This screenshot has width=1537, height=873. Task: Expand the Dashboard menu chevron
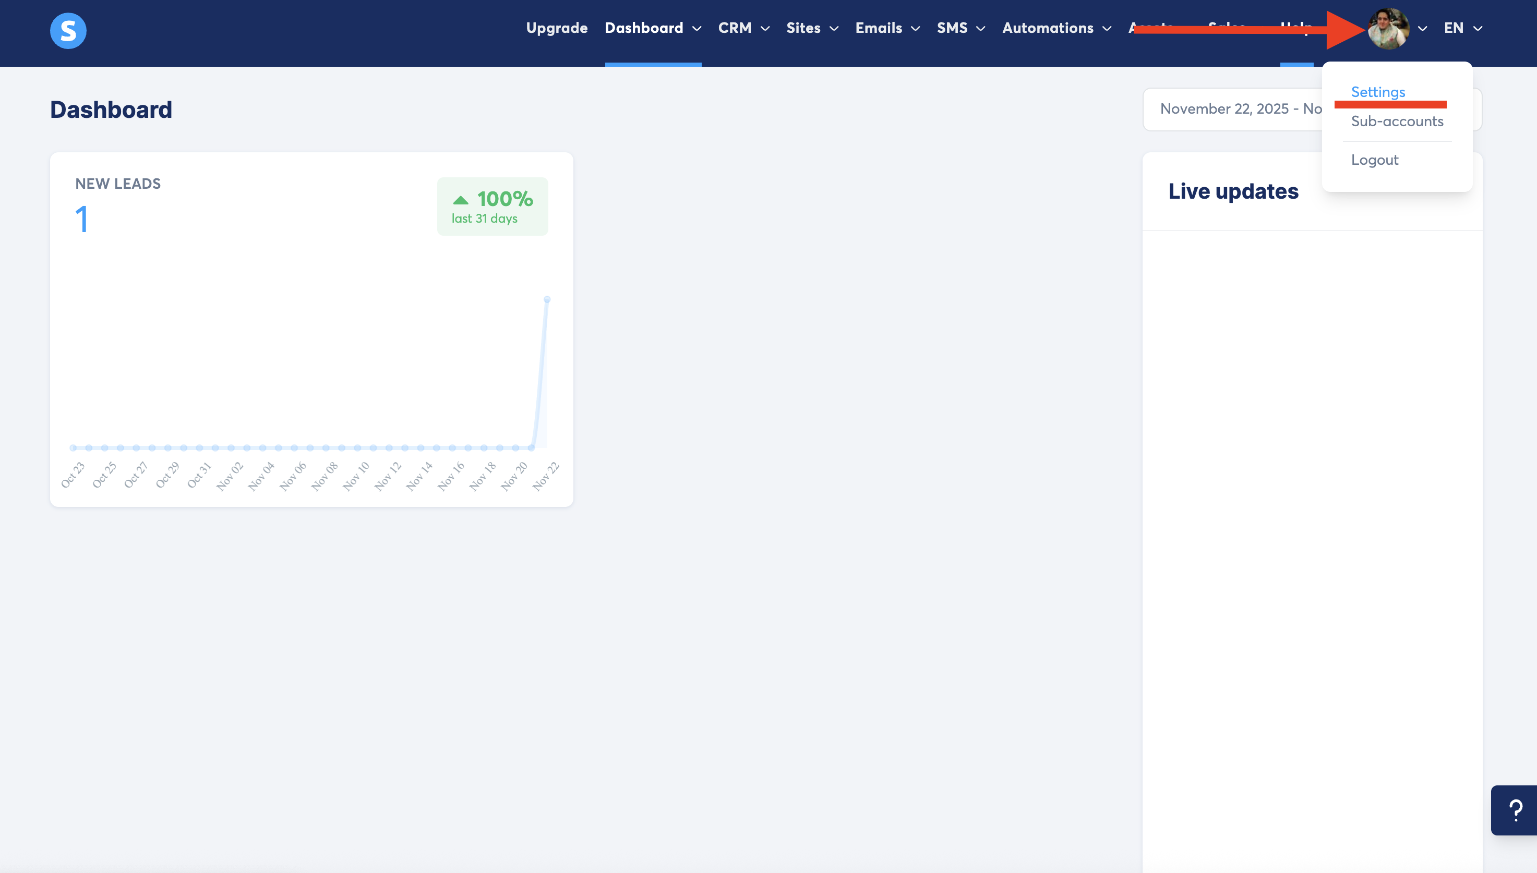tap(697, 28)
